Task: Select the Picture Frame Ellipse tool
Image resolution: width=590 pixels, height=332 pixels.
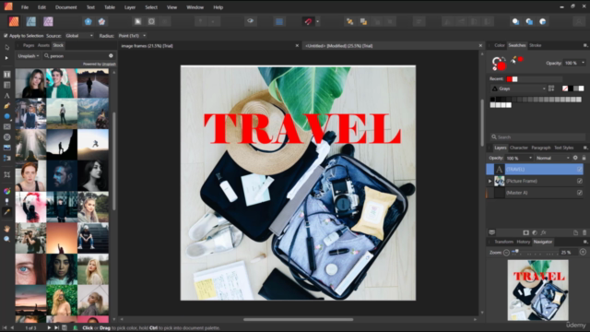Action: click(x=6, y=137)
